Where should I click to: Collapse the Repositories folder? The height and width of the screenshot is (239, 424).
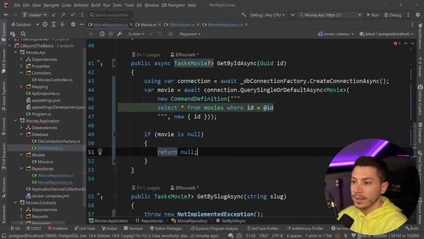point(21,169)
